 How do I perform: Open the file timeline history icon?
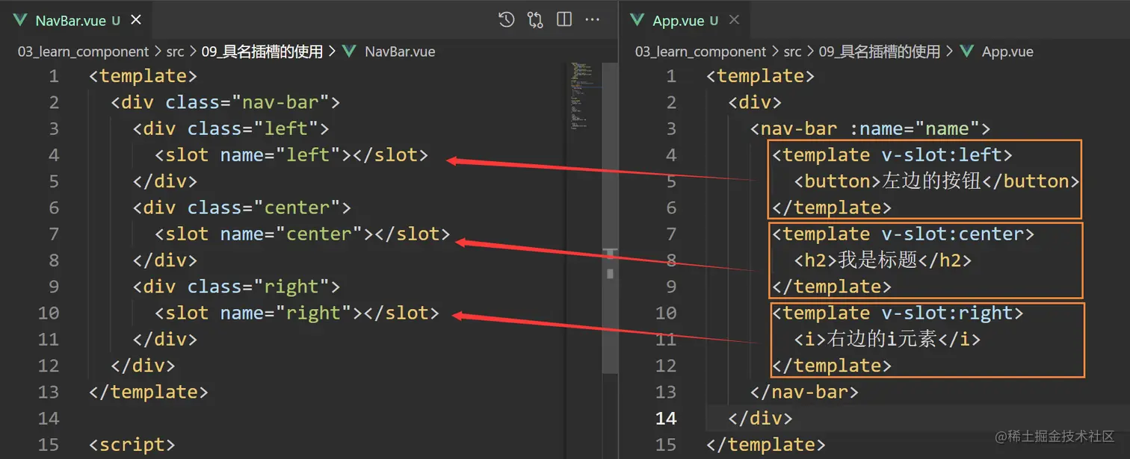pos(507,20)
